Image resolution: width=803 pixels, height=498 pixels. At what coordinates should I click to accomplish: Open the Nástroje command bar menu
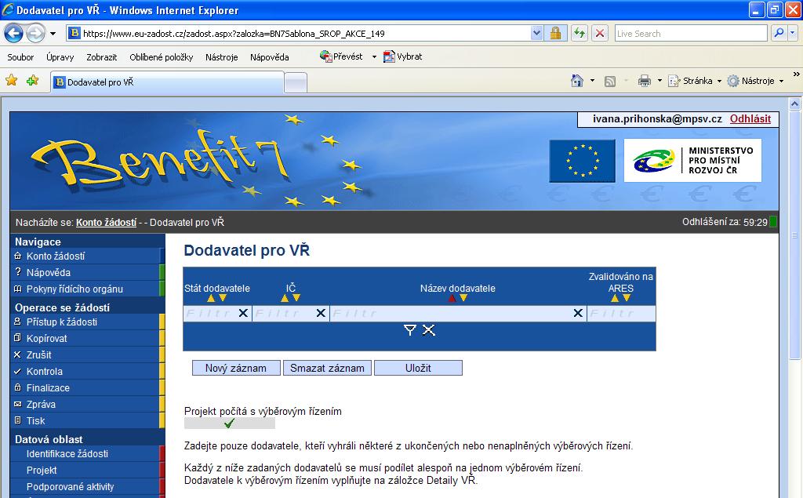coord(755,81)
